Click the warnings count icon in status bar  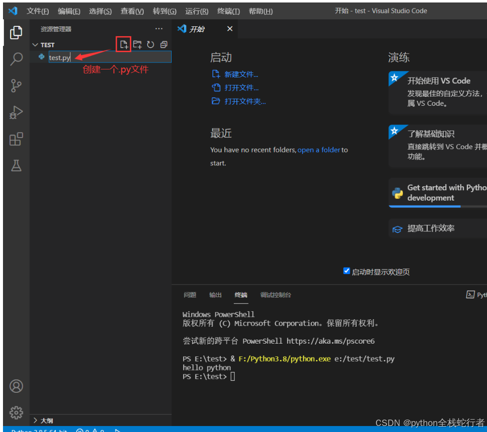[x=95, y=430]
